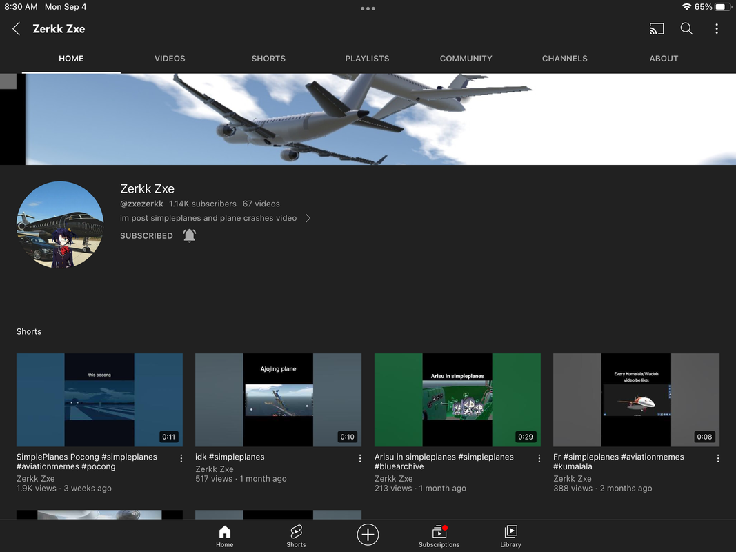
Task: Tap '388 views · 2 months ago' text
Action: pos(603,488)
